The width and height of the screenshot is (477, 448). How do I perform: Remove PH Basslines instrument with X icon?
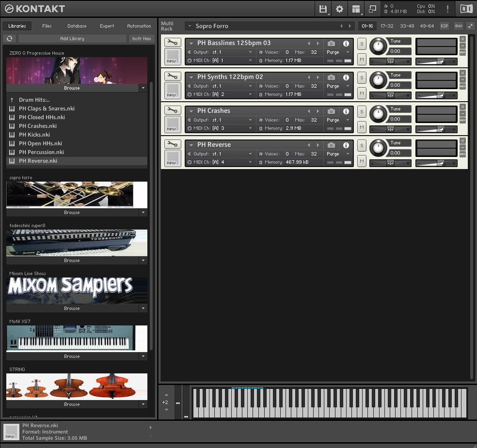click(463, 39)
